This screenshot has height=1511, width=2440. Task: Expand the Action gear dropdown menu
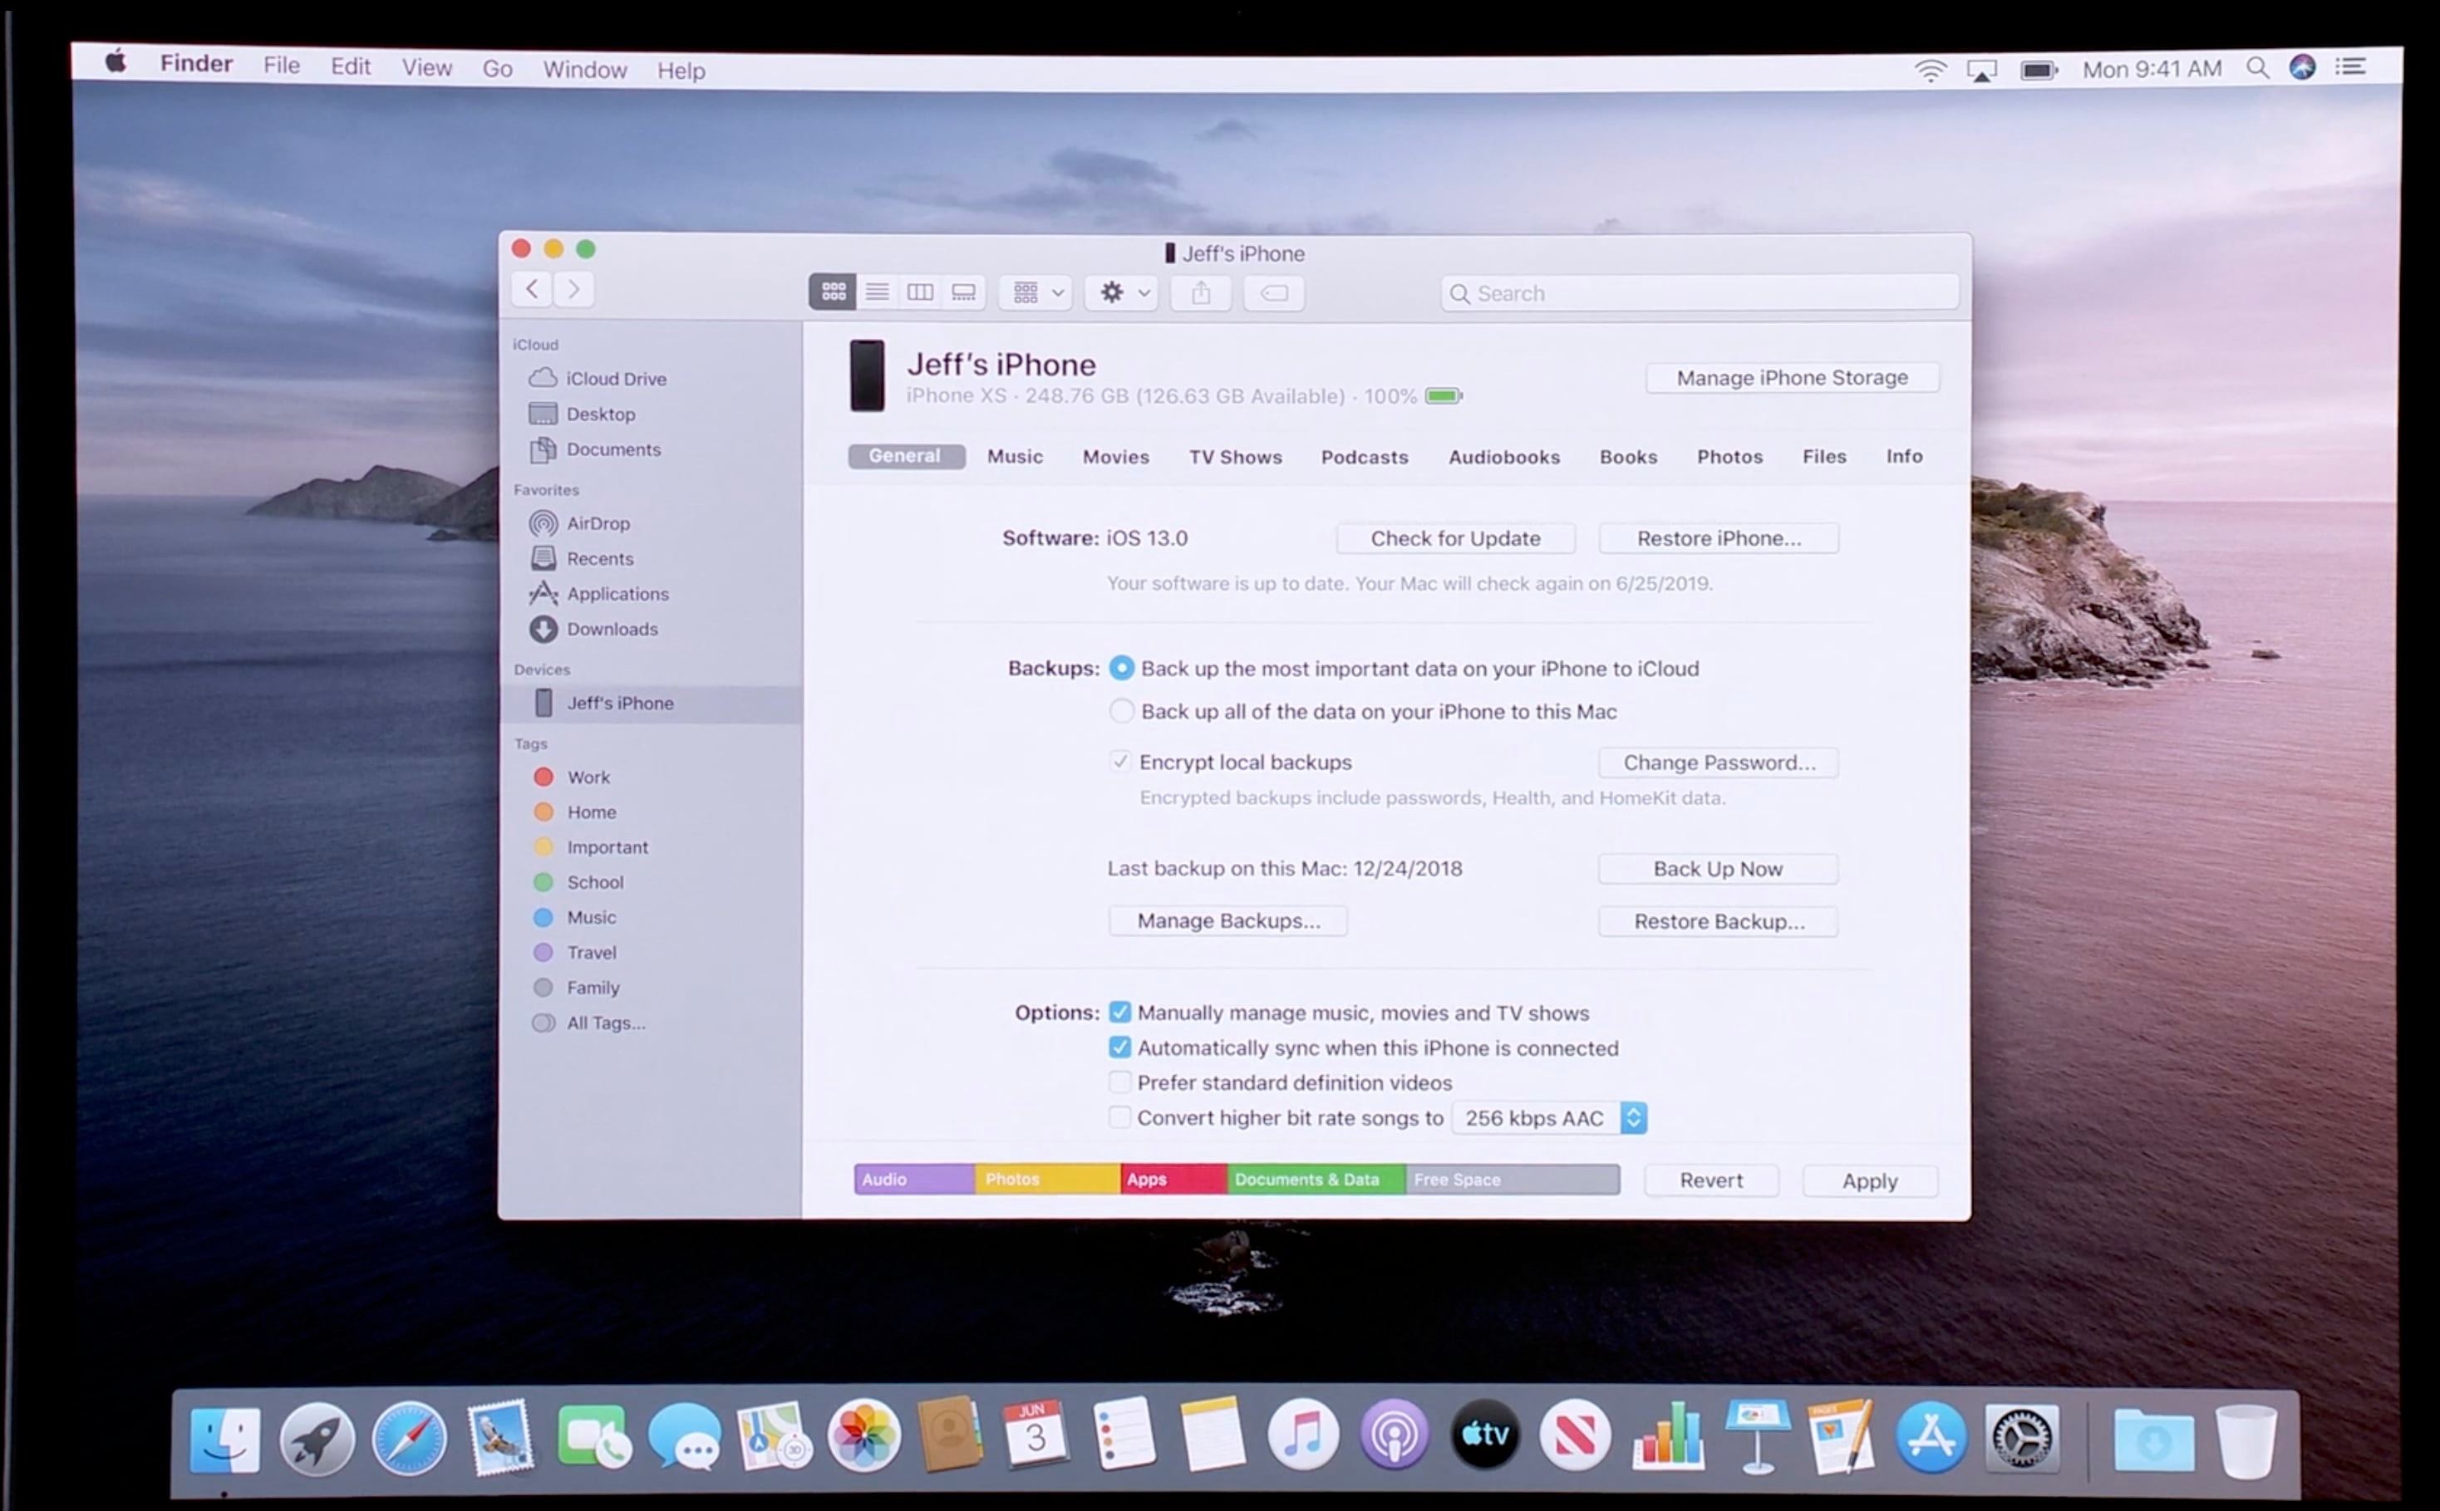coord(1123,292)
